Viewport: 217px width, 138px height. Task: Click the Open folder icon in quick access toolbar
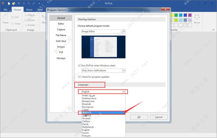click(14, 4)
